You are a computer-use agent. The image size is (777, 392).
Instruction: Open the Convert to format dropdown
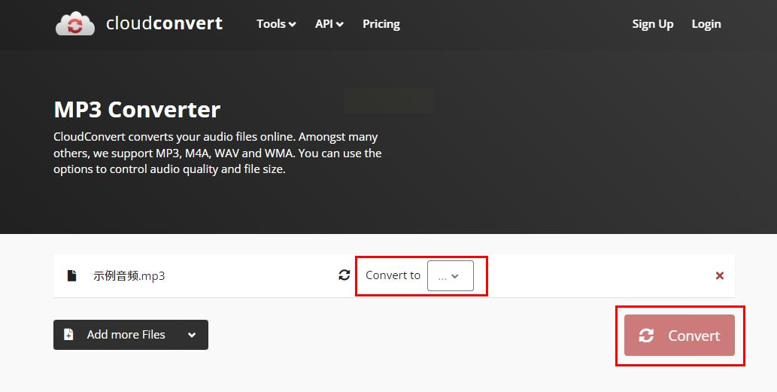point(451,275)
